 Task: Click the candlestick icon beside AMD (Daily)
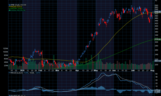pyautogui.click(x=10, y=5)
